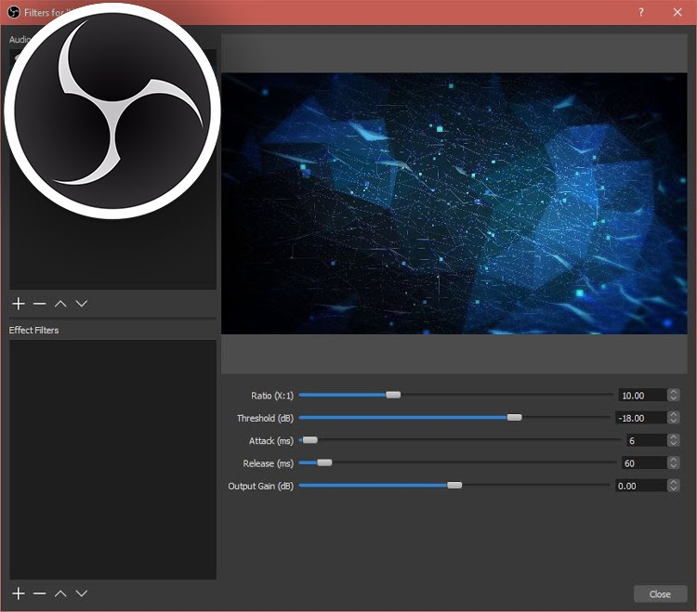Increase Output Gain with its spinner up arrow
Screen dimensions: 697x612
click(674, 482)
